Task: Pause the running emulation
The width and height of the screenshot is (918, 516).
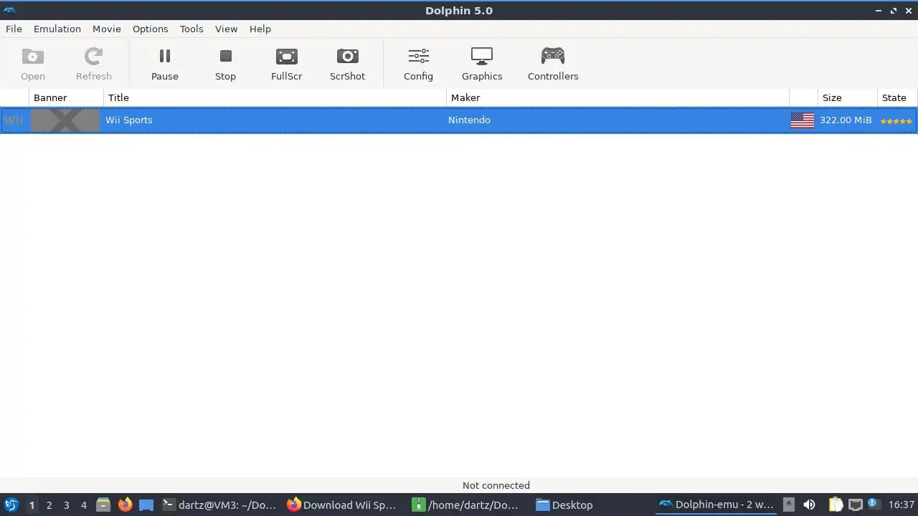Action: (x=165, y=64)
